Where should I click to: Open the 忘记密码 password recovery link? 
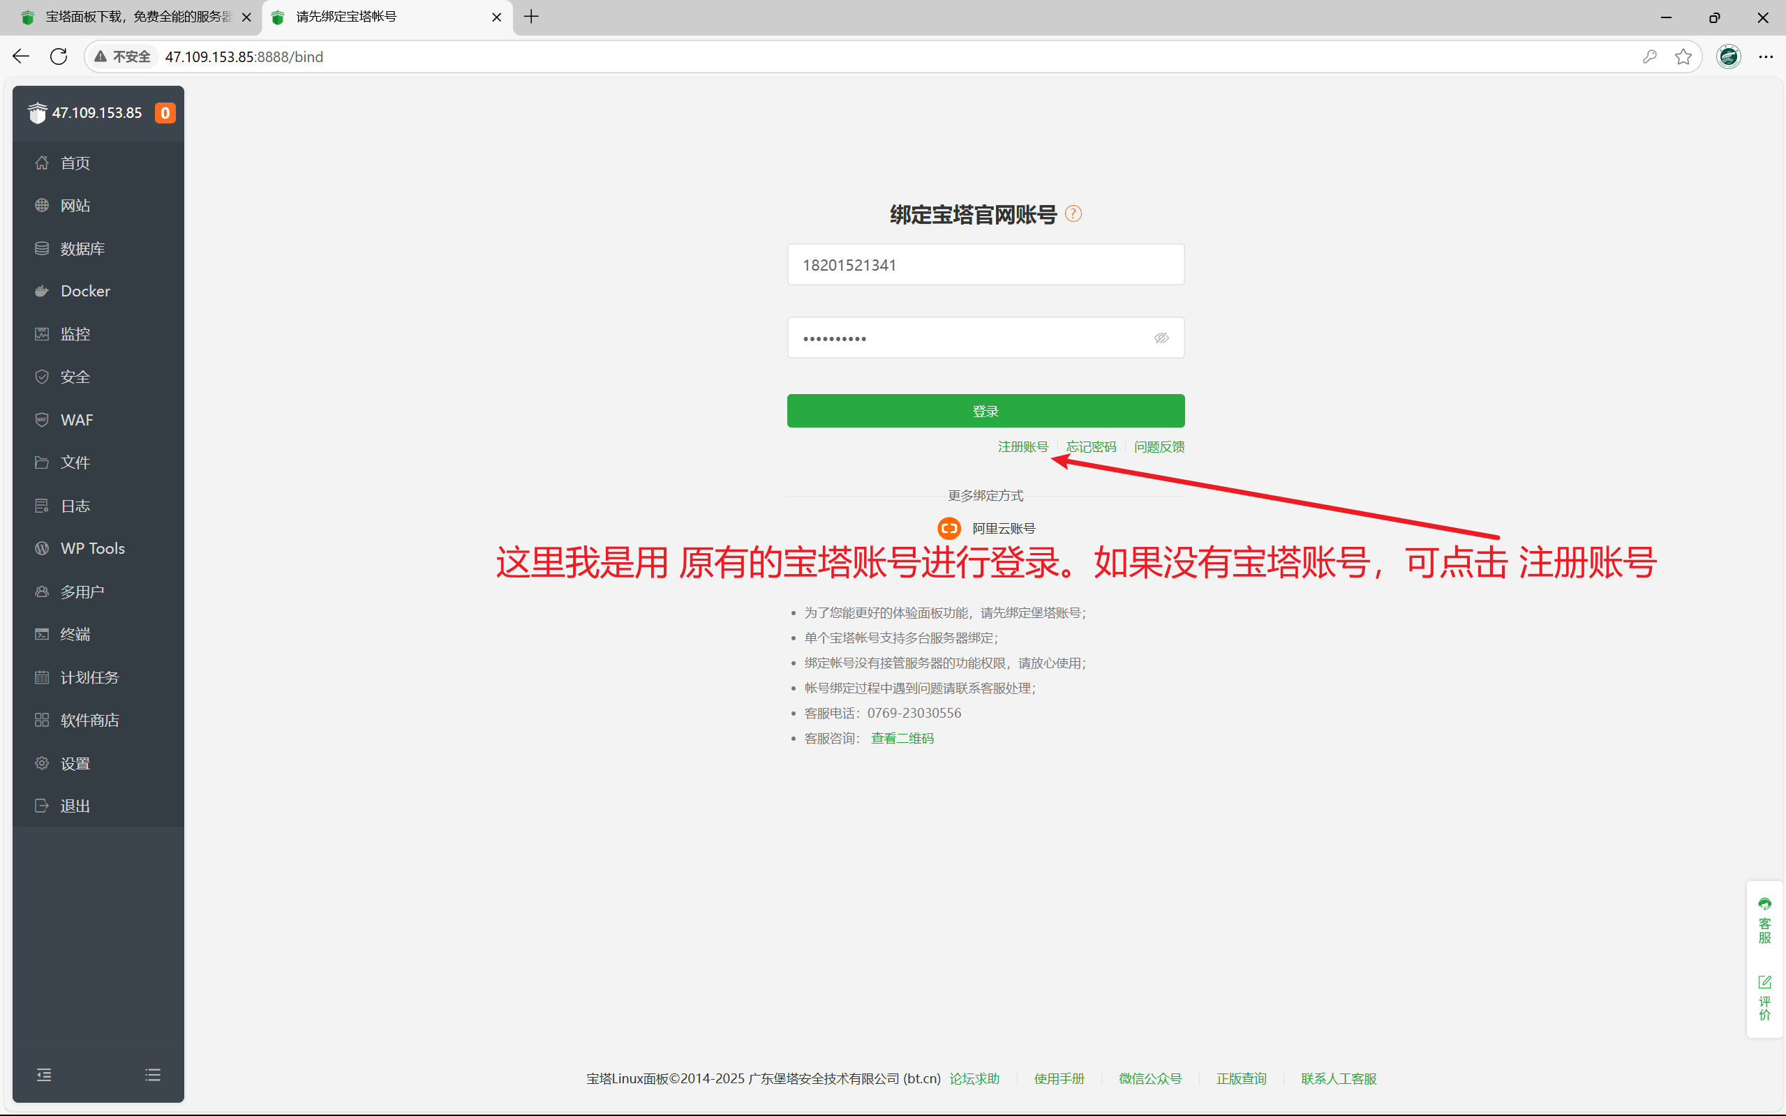(x=1092, y=446)
